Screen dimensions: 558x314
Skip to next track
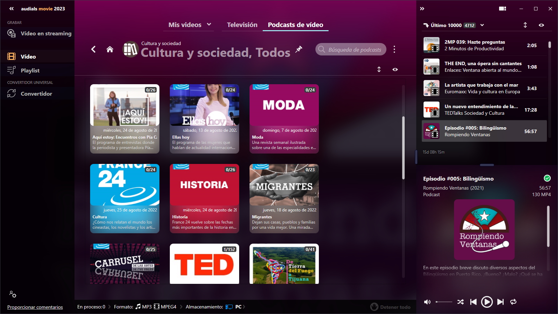(x=500, y=302)
